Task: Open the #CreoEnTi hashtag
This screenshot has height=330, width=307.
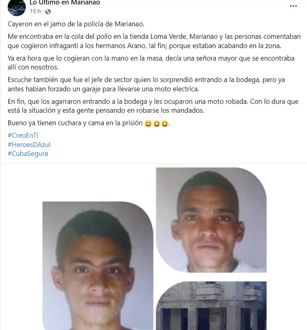Action: [x=23, y=135]
